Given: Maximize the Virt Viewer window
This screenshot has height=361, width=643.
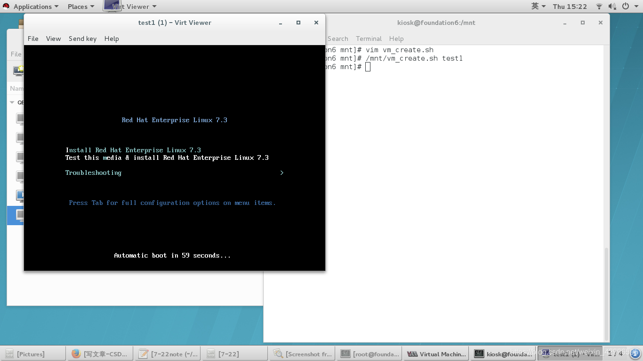Looking at the screenshot, I should 298,23.
